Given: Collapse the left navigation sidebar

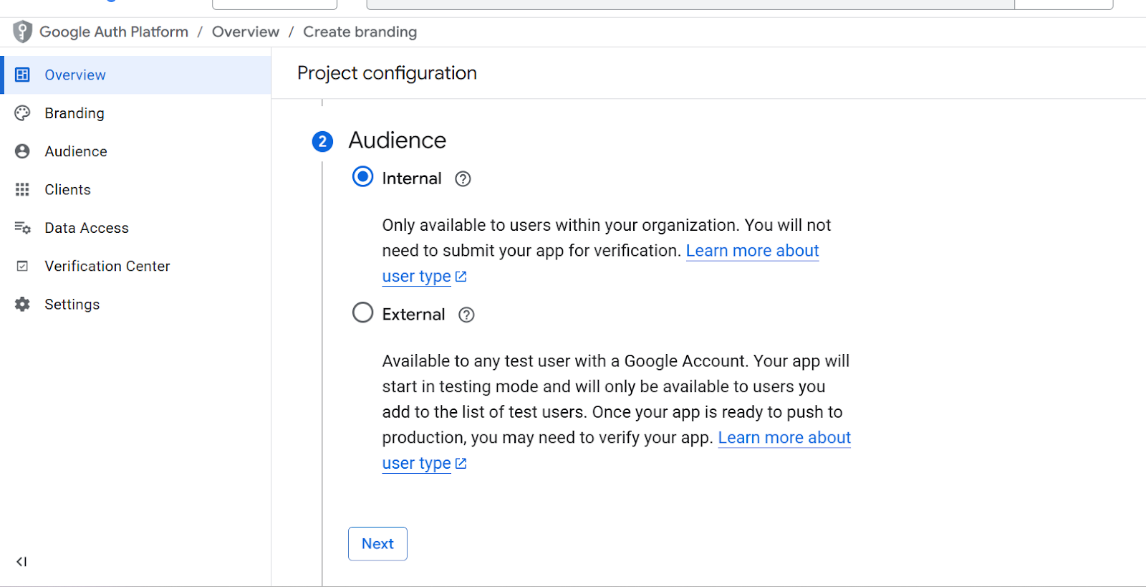Looking at the screenshot, I should point(21,561).
